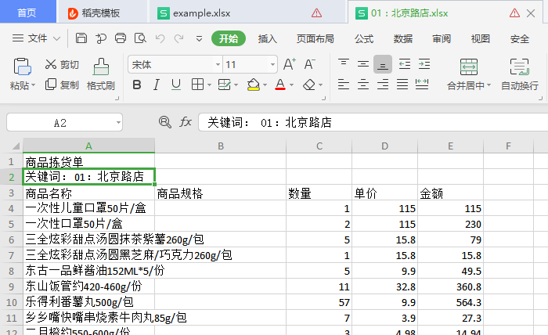Open the font name dropdown arrow
Screen dimensions: 548x335
218,65
